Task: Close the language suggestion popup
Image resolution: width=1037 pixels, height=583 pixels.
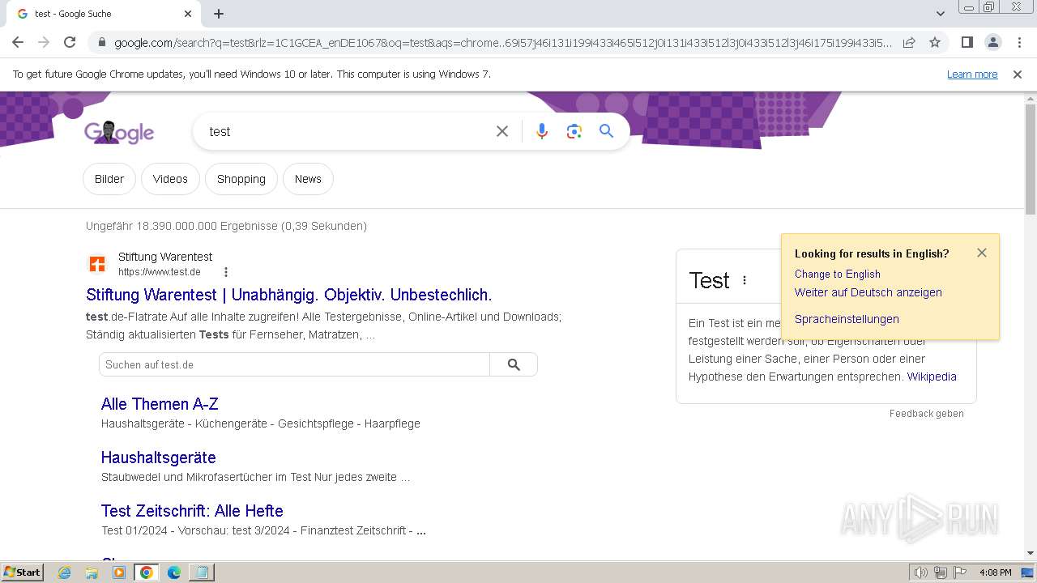Action: click(982, 253)
